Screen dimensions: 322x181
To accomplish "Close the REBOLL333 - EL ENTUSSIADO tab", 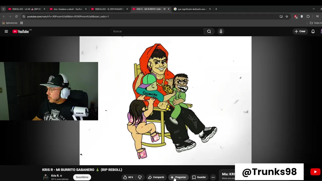I will click(x=127, y=9).
